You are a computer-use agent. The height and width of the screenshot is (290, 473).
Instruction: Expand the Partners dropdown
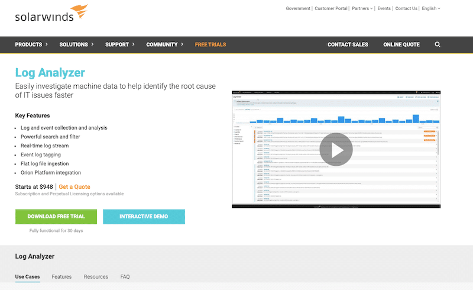click(x=362, y=8)
